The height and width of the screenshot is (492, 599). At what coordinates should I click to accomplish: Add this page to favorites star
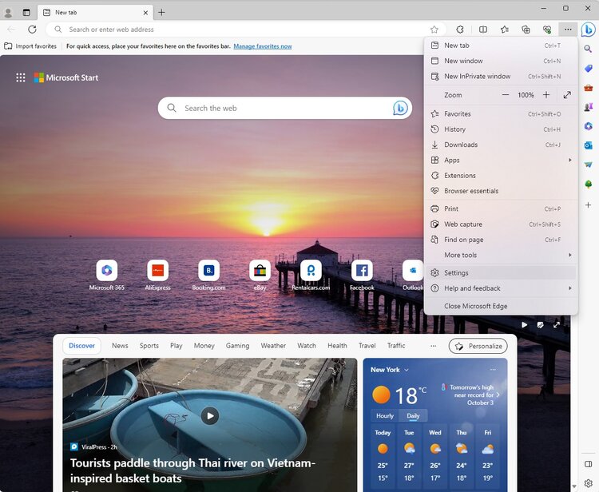[x=434, y=30]
